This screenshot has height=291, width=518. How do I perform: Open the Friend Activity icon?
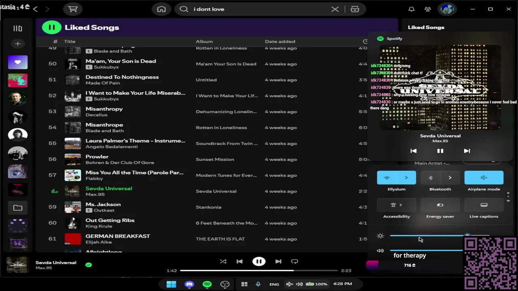428,9
